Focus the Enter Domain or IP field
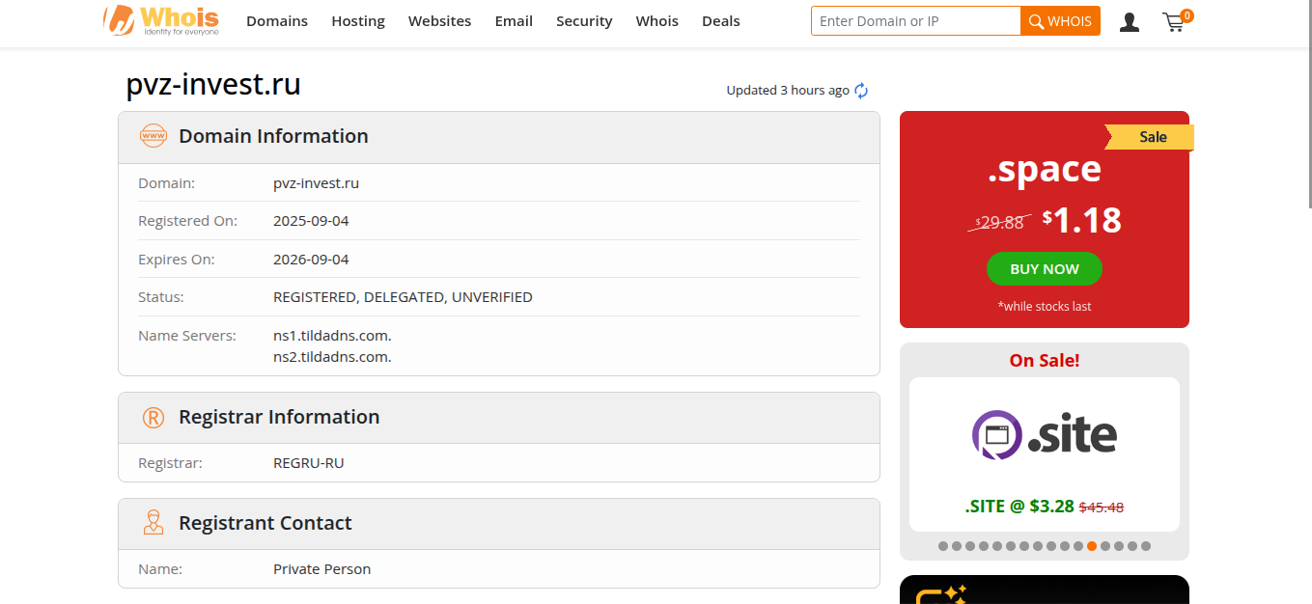 (x=915, y=21)
